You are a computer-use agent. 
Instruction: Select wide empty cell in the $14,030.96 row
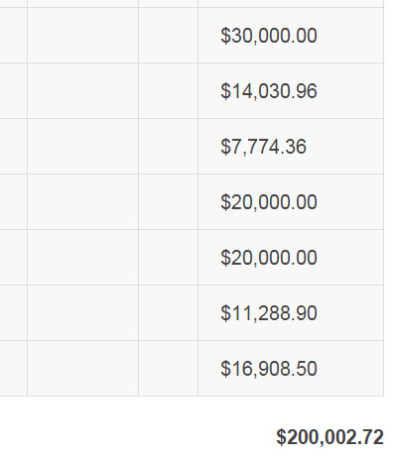point(82,91)
